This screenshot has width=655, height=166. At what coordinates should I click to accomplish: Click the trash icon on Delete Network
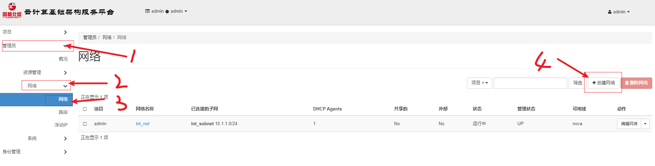627,83
